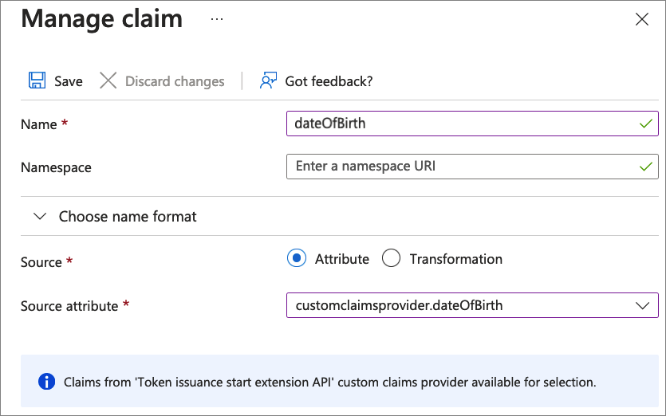This screenshot has height=416, width=666.
Task: Click the Got feedback? link
Action: click(x=329, y=81)
